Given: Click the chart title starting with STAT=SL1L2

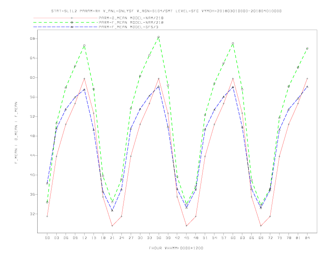Looking at the screenshot, I should click(166, 11).
